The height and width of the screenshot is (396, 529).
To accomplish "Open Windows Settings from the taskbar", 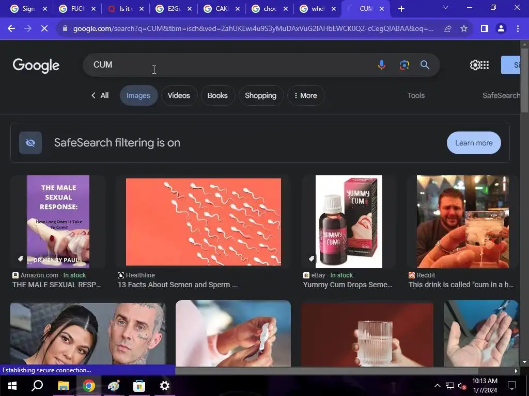I will [164, 386].
